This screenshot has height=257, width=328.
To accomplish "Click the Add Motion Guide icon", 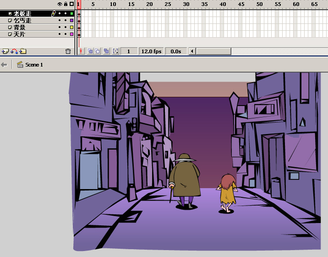I will [14, 51].
